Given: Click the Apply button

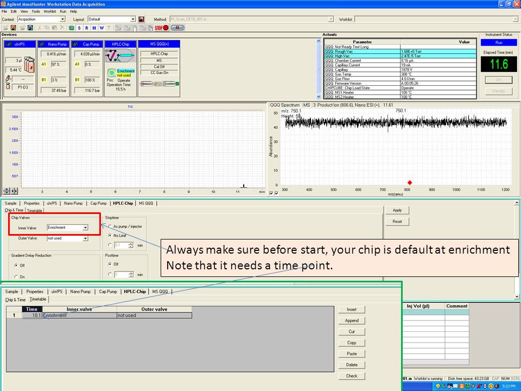Looking at the screenshot, I should [397, 210].
